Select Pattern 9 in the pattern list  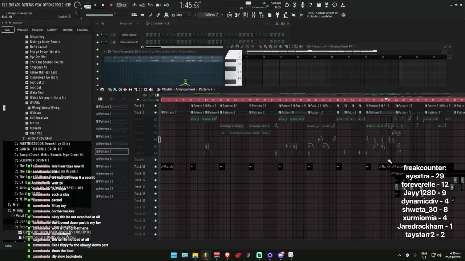click(112, 166)
